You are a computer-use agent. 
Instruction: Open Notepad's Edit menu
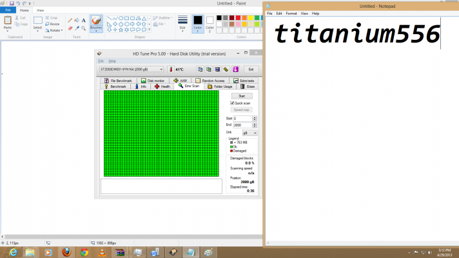click(279, 14)
